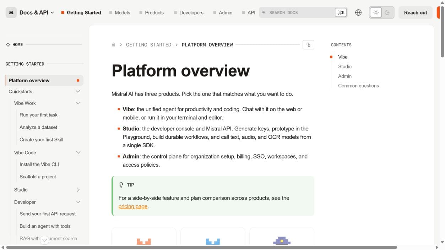Open Scaffold a project page
The image size is (445, 250).
[x=38, y=177]
